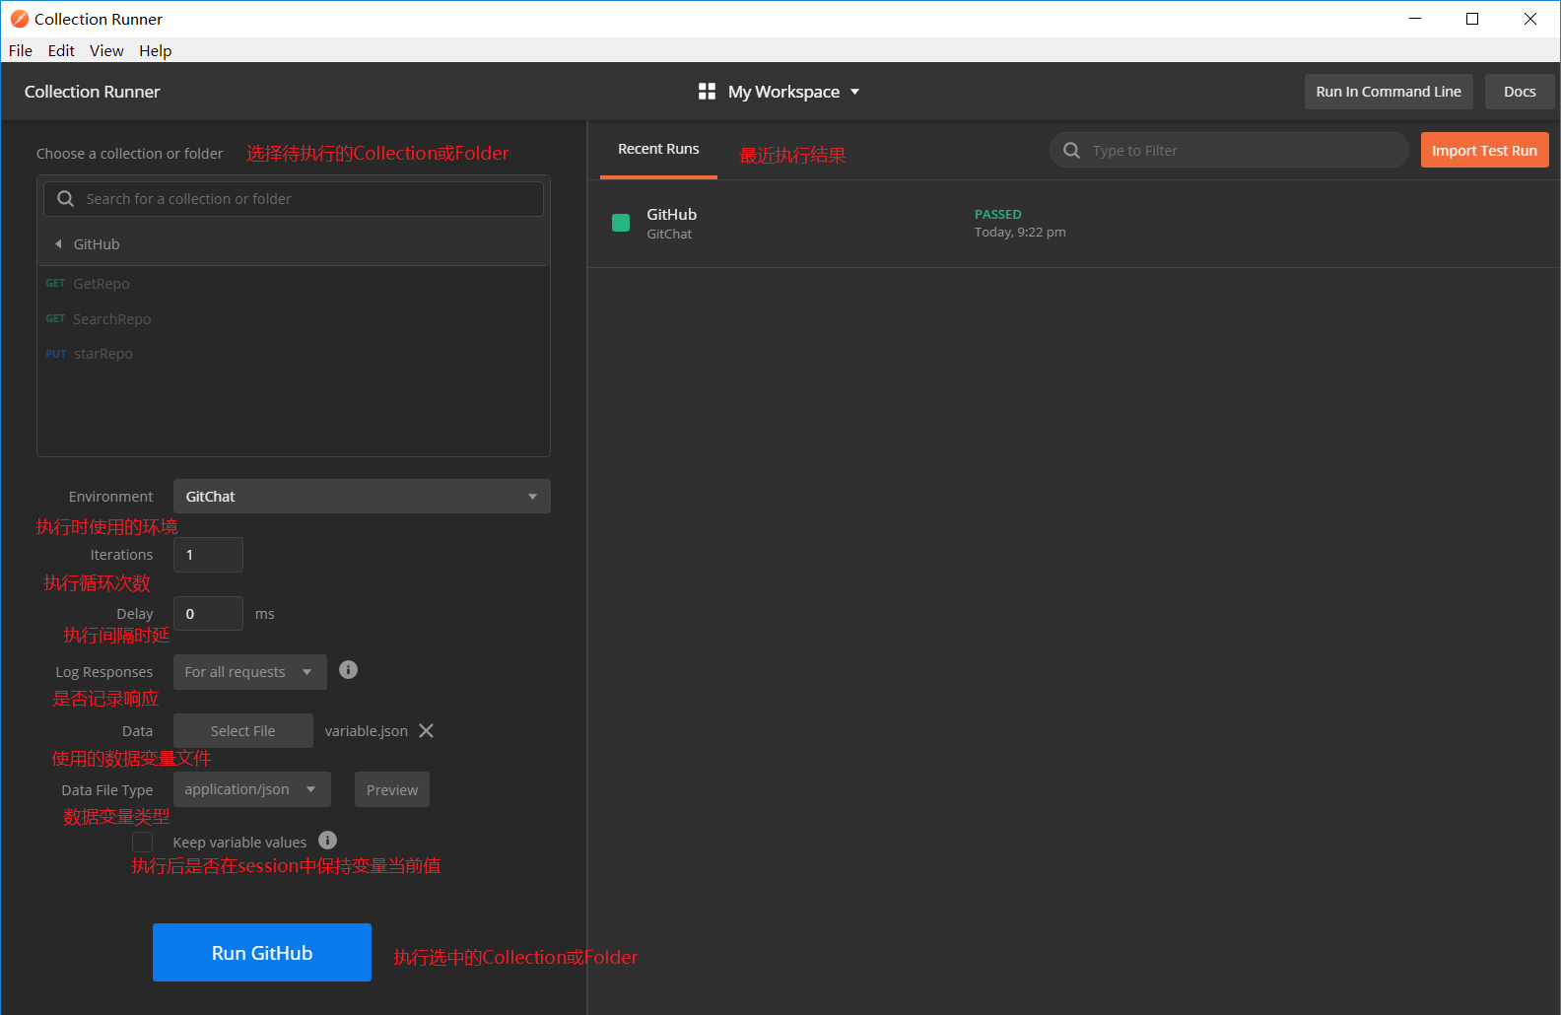This screenshot has height=1015, width=1561.
Task: Open the Environment GitChat dropdown
Action: click(x=362, y=497)
